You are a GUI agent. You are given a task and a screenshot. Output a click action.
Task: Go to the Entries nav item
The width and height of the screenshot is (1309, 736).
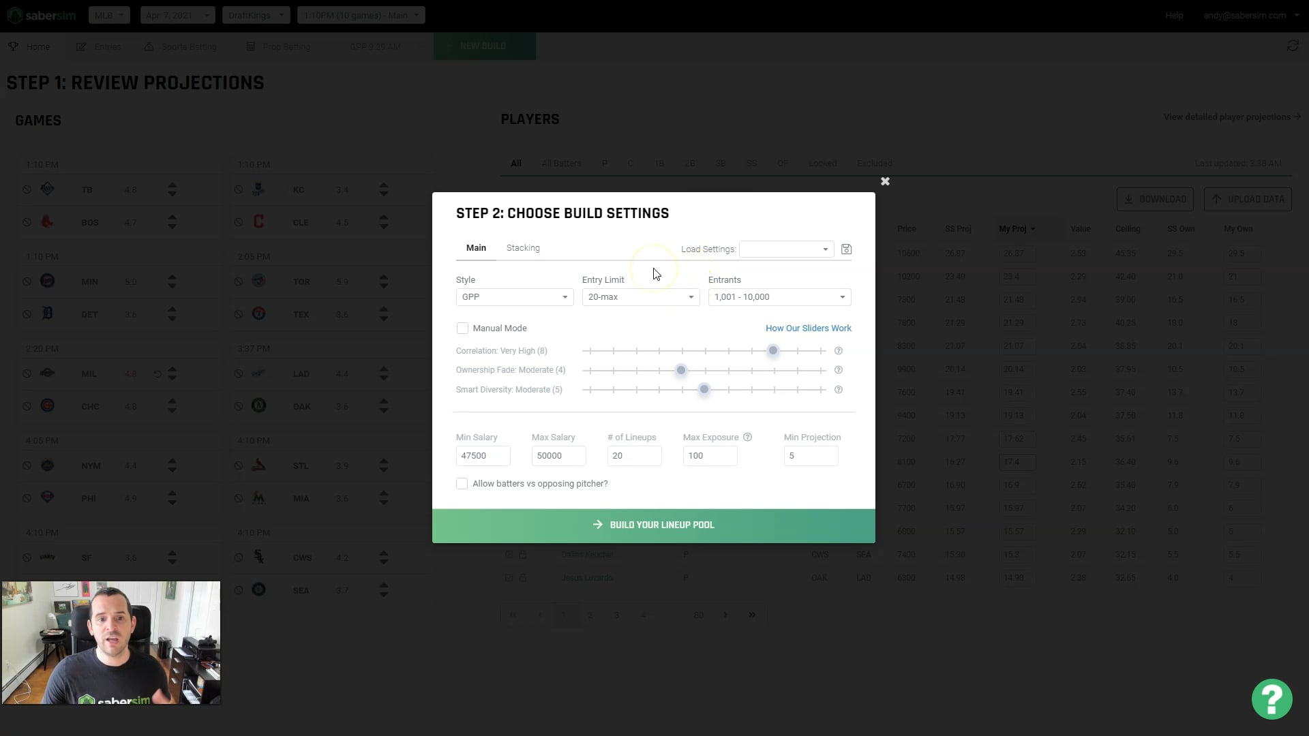coord(99,47)
